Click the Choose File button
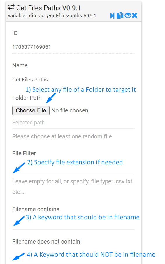165x264 pixels. (31, 110)
